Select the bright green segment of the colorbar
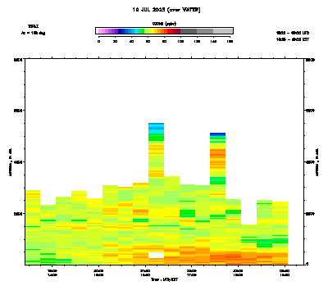 pos(143,31)
